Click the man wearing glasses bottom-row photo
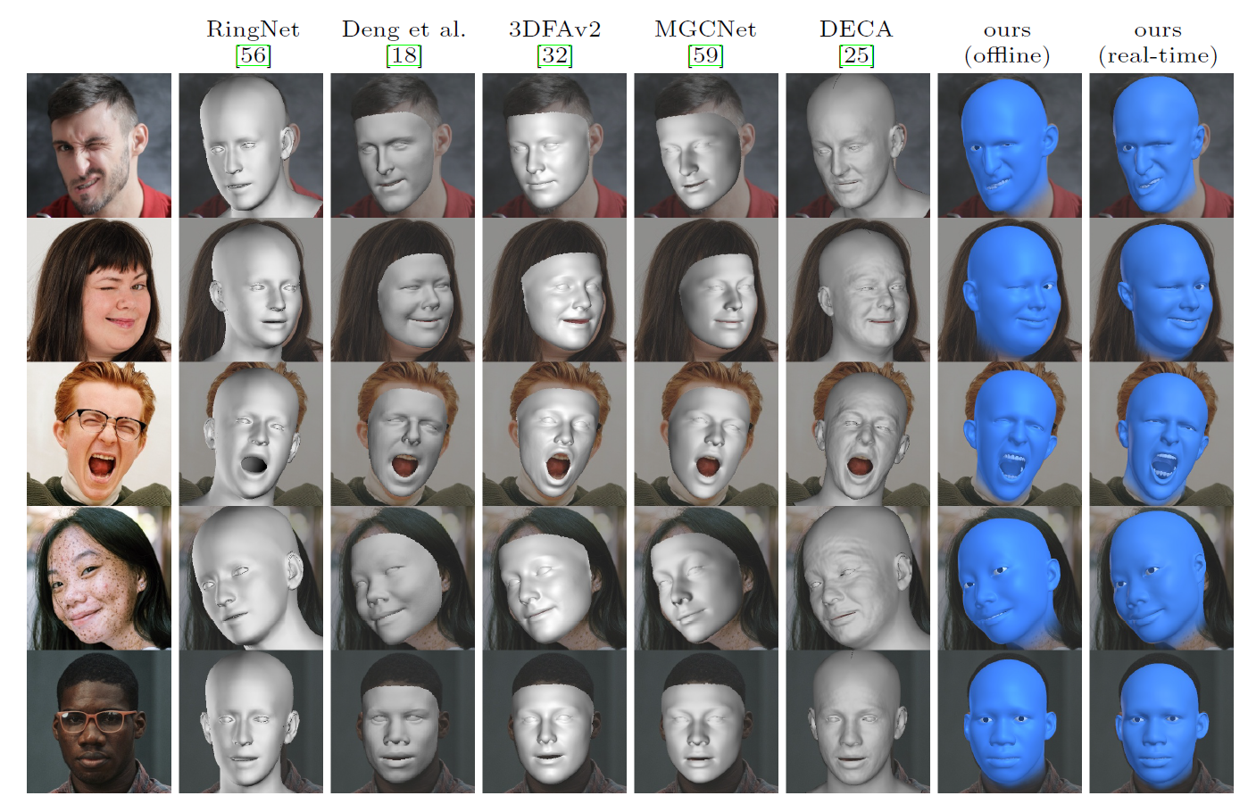 click(98, 723)
